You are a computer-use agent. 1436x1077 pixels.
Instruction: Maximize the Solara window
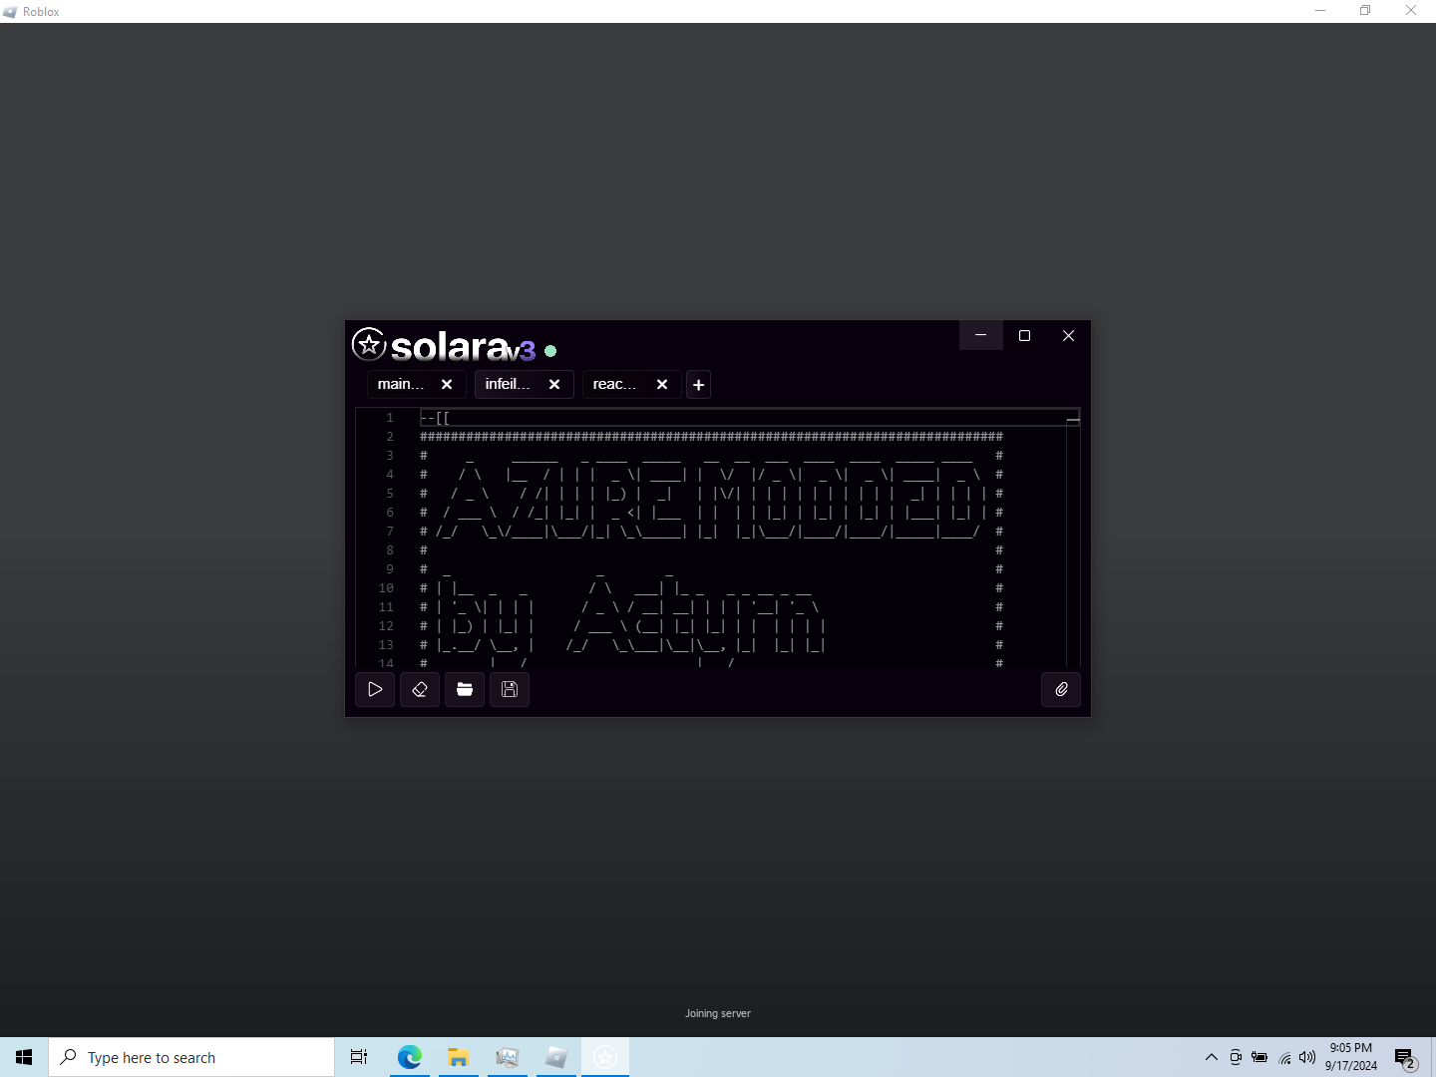coord(1024,335)
